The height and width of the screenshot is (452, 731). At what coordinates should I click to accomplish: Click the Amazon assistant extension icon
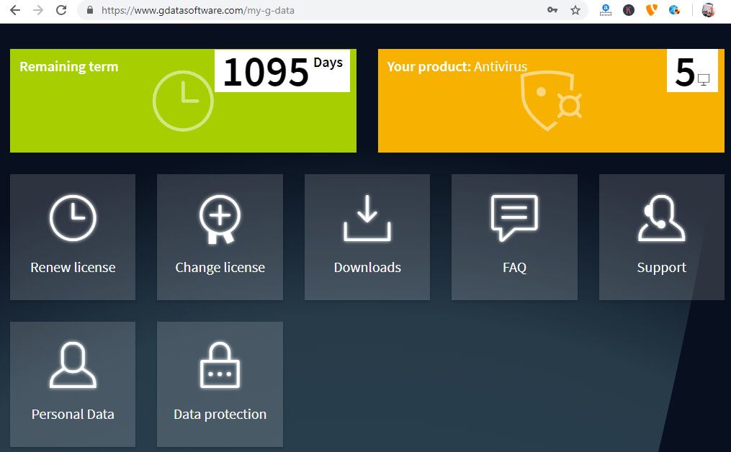click(606, 10)
